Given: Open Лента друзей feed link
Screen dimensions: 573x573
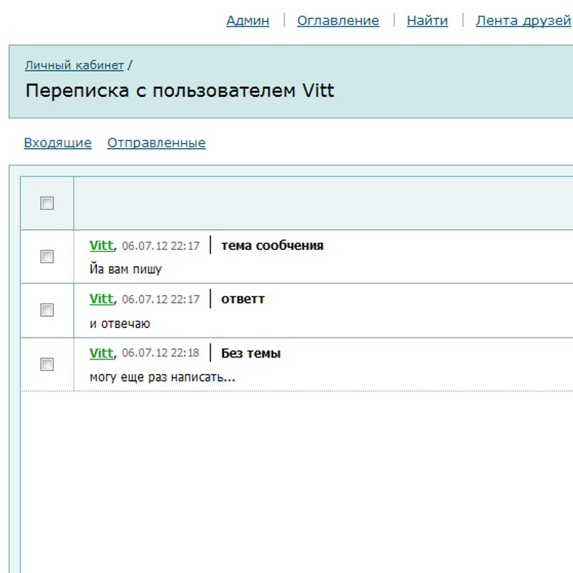Looking at the screenshot, I should pos(523,21).
